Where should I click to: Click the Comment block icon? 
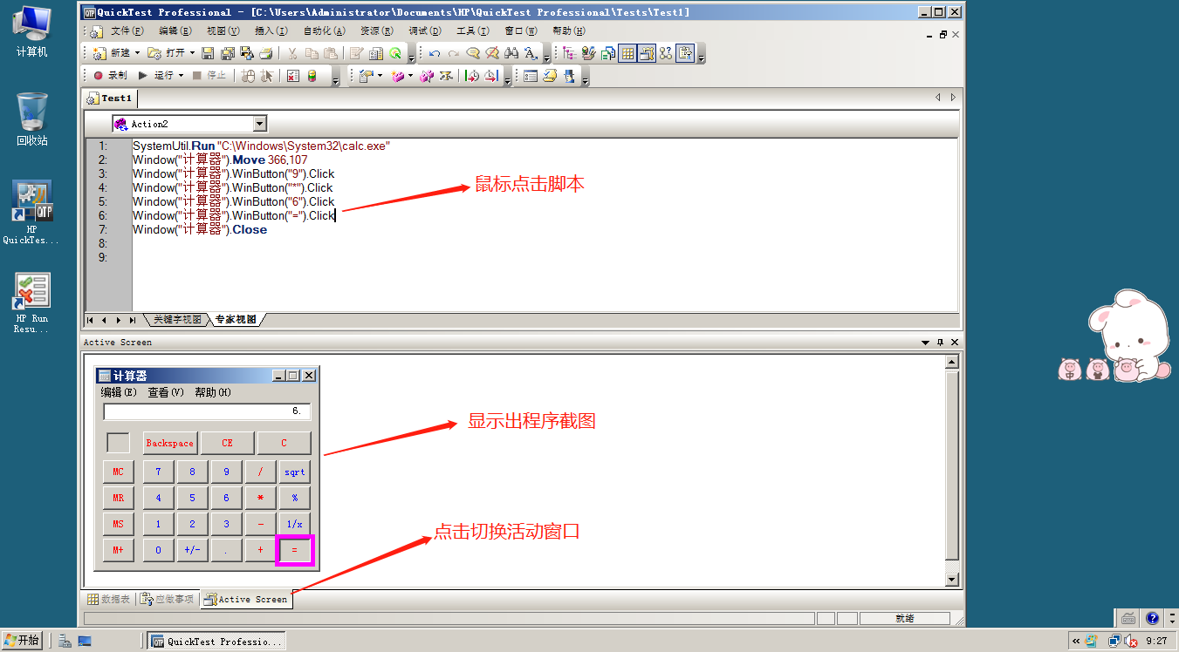click(472, 53)
